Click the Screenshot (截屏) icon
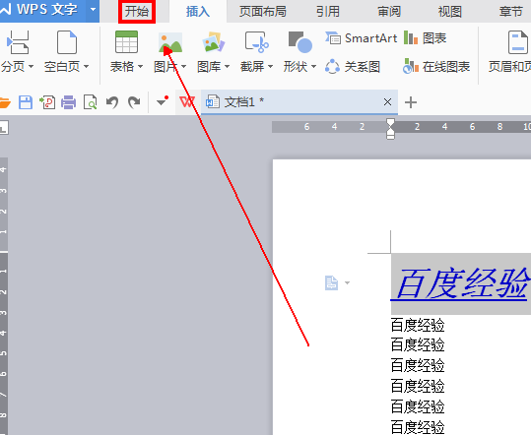 coord(257,42)
